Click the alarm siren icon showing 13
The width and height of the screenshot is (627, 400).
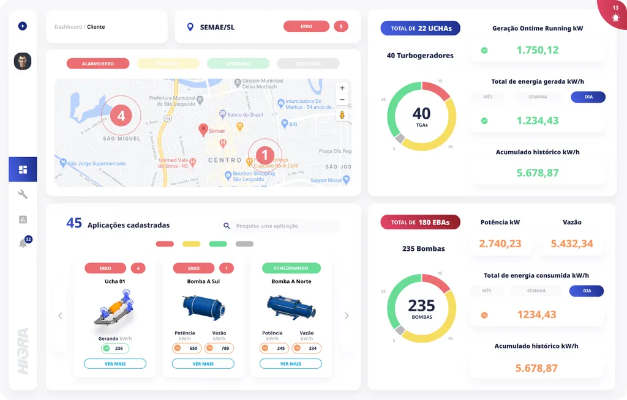click(615, 17)
